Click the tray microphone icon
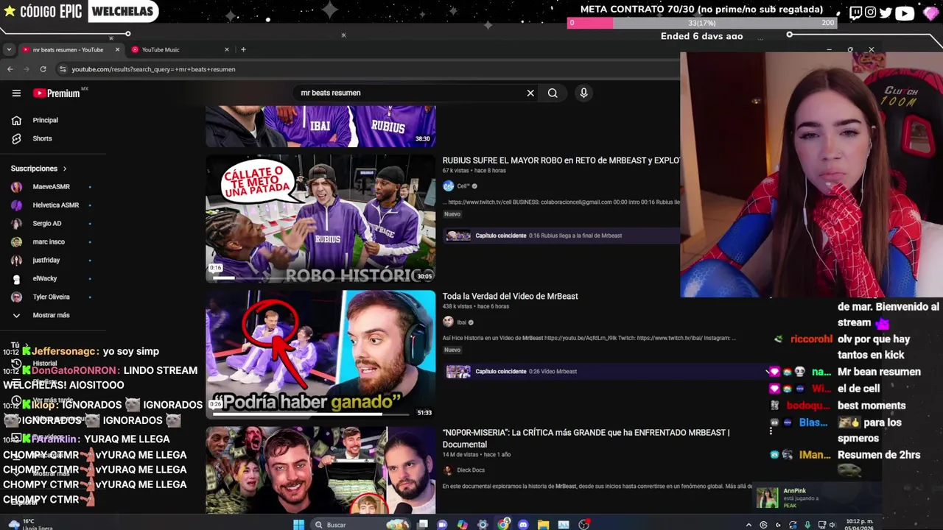This screenshot has height=530, width=943. point(807,525)
